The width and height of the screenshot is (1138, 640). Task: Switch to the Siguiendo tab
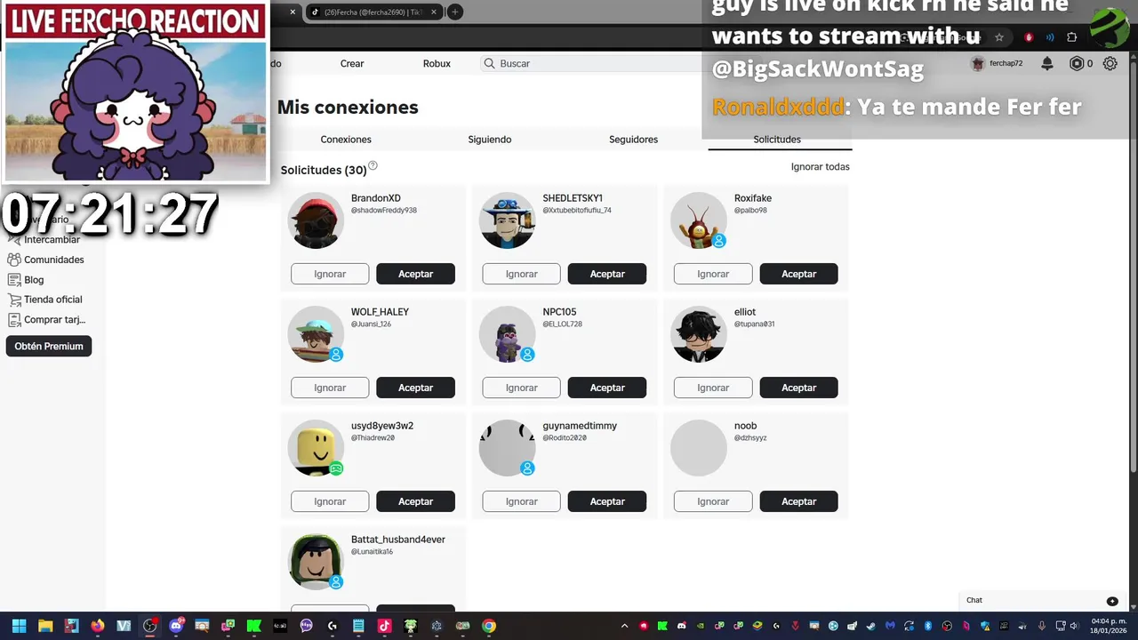coord(490,140)
